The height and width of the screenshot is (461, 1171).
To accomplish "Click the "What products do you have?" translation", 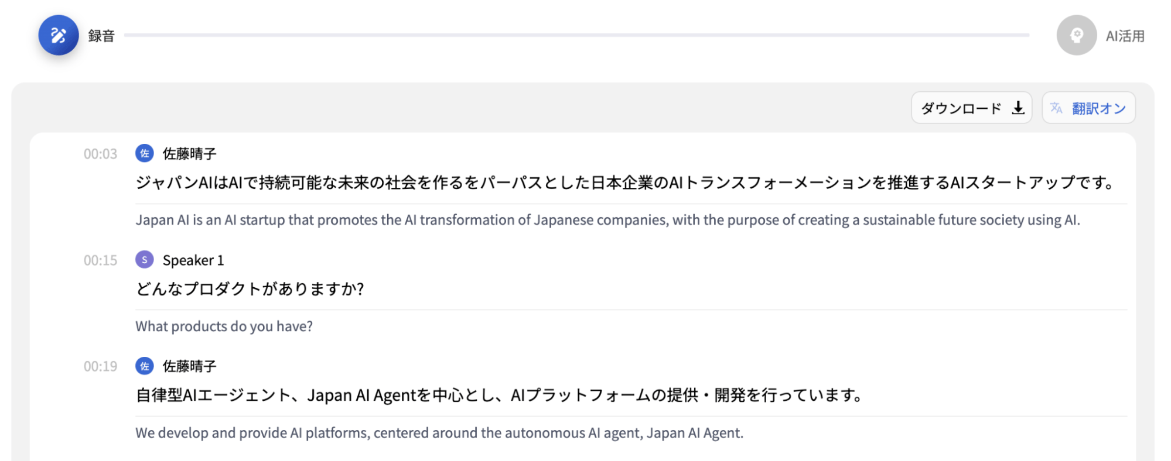I will point(224,326).
